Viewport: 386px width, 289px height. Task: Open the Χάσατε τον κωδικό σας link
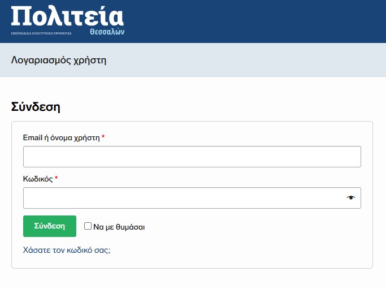(67, 249)
